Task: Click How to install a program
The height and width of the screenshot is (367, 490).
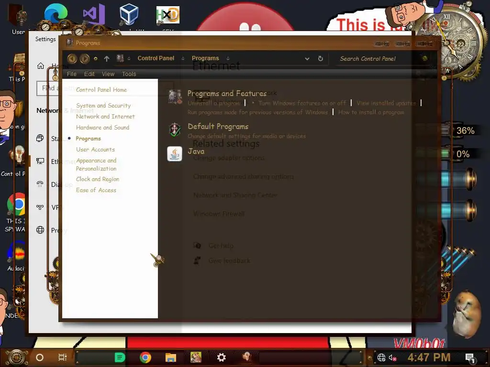Action: click(371, 112)
